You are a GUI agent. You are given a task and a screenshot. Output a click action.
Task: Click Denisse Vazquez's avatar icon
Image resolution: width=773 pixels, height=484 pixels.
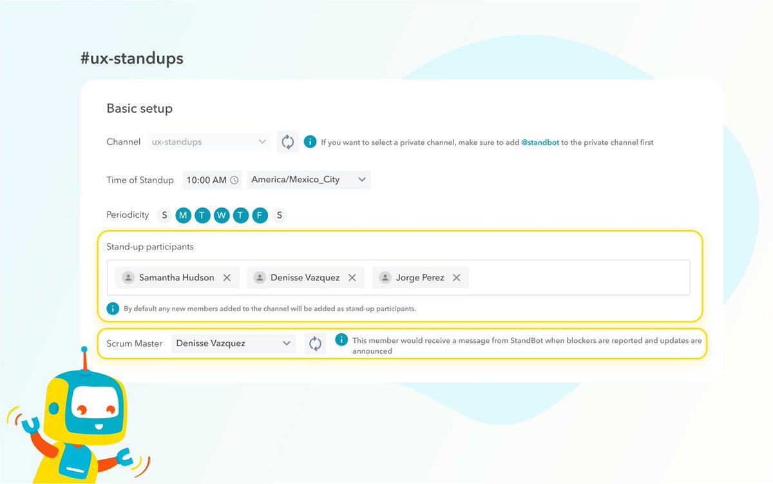pyautogui.click(x=260, y=277)
